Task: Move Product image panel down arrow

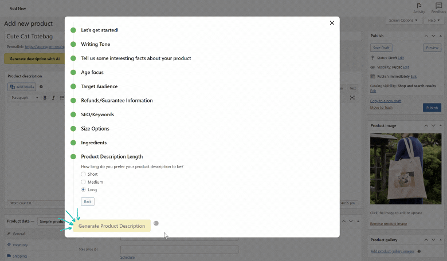Action: [433, 125]
